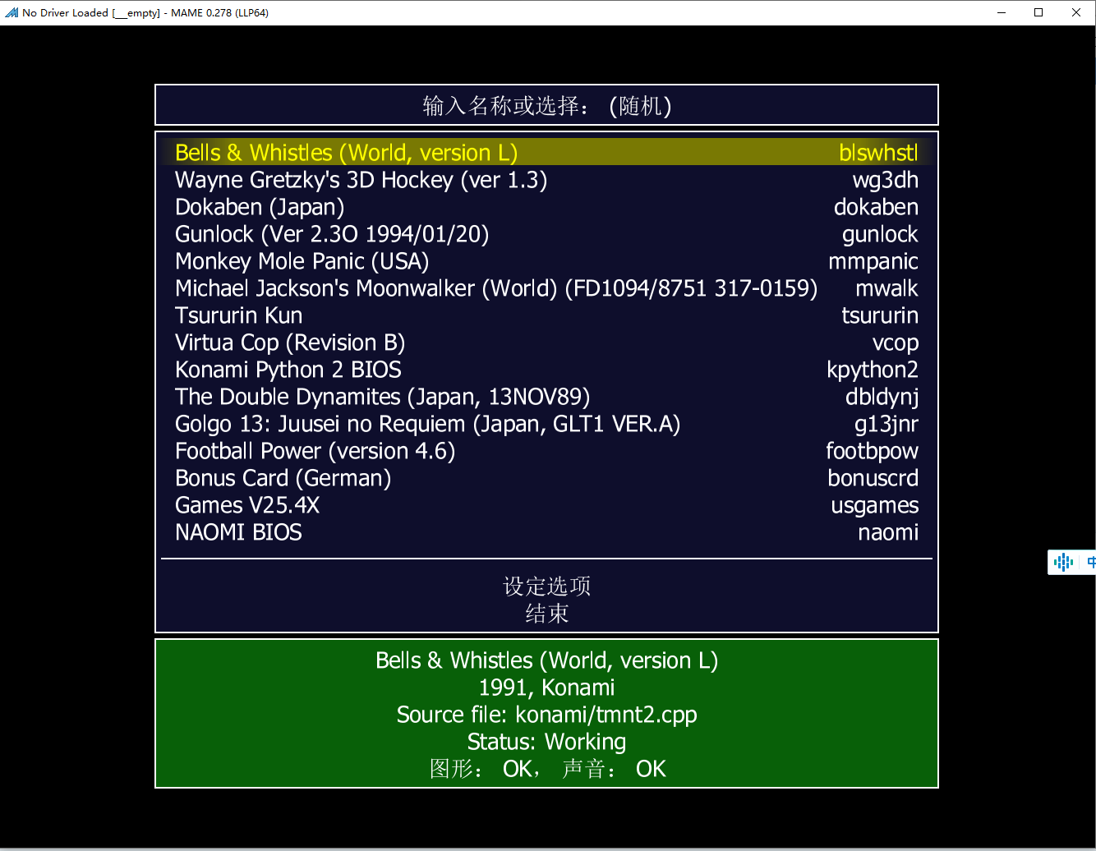Image resolution: width=1096 pixels, height=851 pixels.
Task: Choose Tsururin Kun game
Action: [546, 315]
